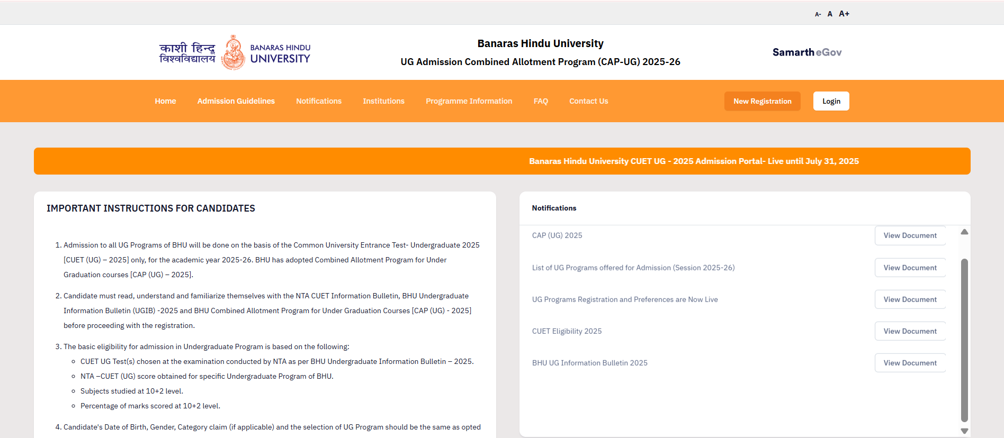View Document for List of UG Programs offered
This screenshot has height=438, width=1004.
(x=910, y=268)
